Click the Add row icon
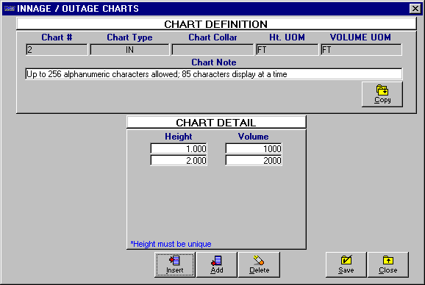This screenshot has width=425, height=285. pyautogui.click(x=217, y=261)
